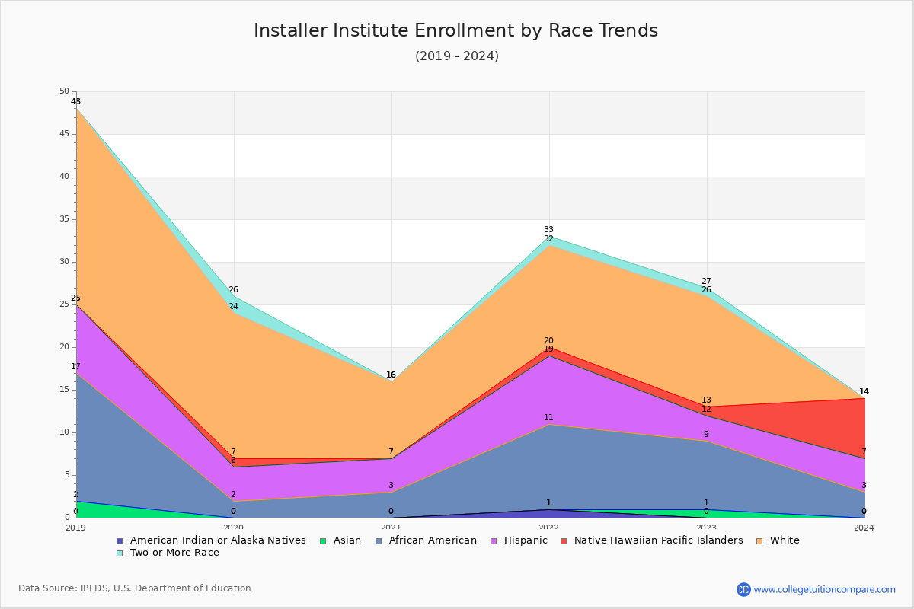914x609 pixels.
Task: Click the teal Two or More Race marker
Action: [x=120, y=553]
